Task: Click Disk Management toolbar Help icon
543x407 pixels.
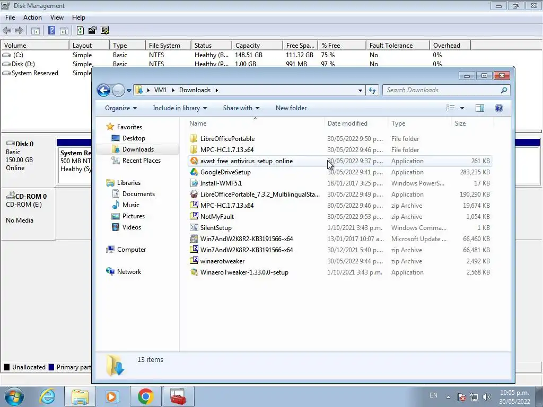Action: tap(51, 30)
